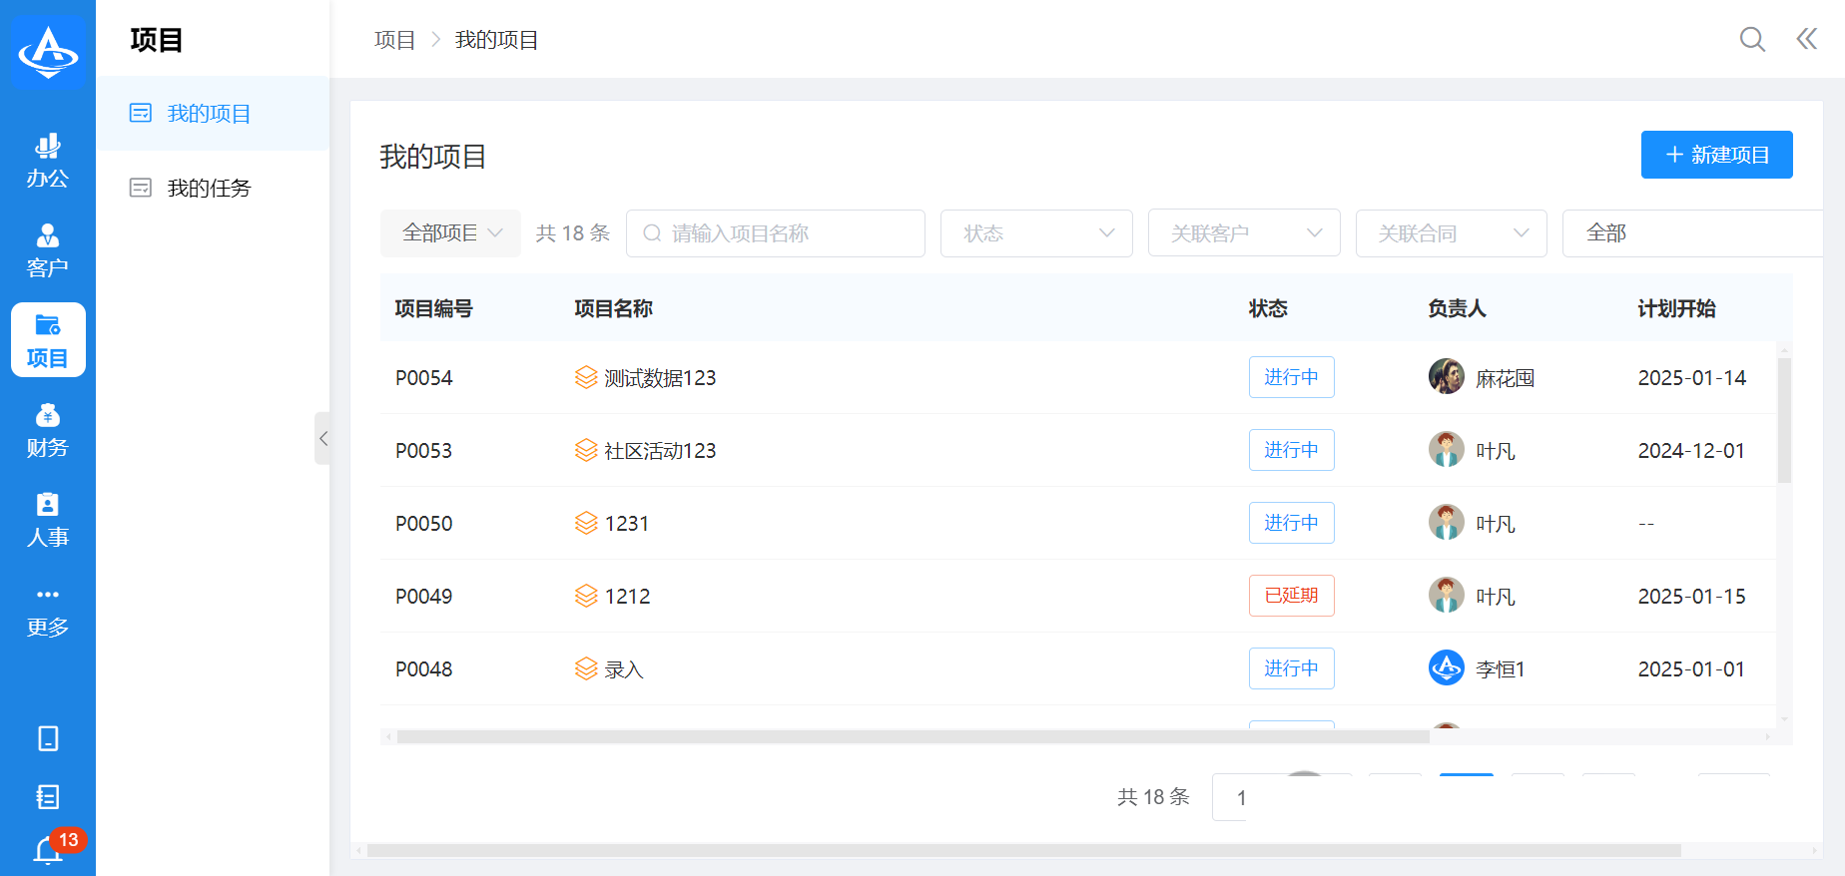Expand the 关联合同 dropdown
Image resolution: width=1845 pixels, height=876 pixels.
1451,233
